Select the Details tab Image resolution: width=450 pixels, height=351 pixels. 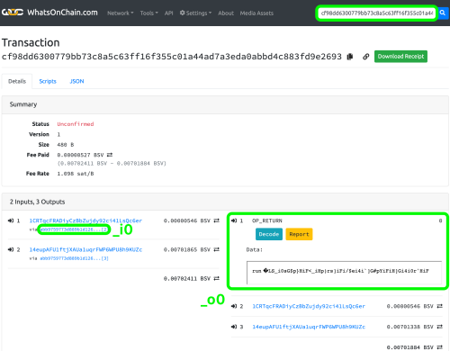[17, 81]
